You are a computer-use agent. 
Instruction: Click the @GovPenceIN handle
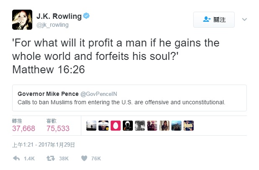tap(99, 94)
